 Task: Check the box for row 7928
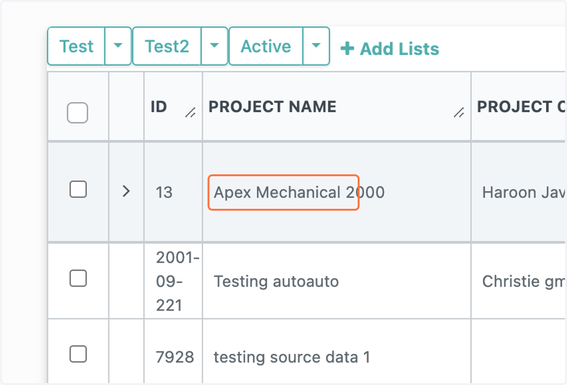point(78,354)
